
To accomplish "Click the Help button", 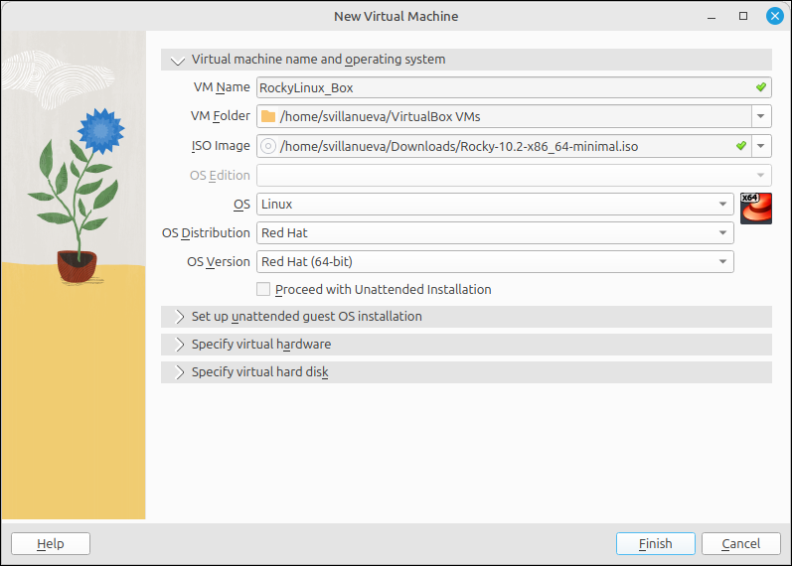I will click(51, 544).
